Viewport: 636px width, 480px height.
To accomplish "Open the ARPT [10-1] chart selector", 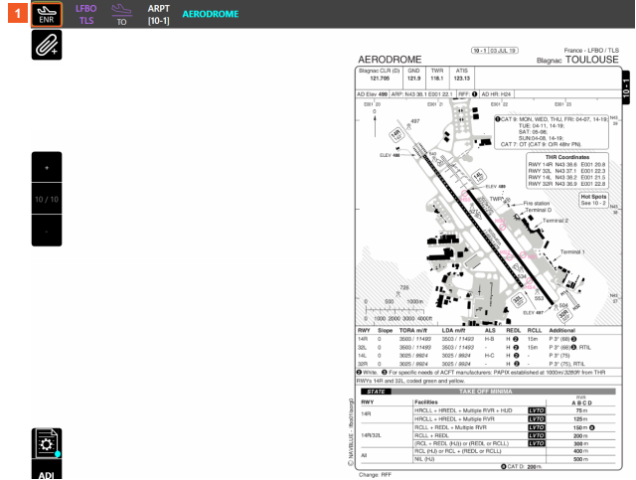I will click(159, 15).
